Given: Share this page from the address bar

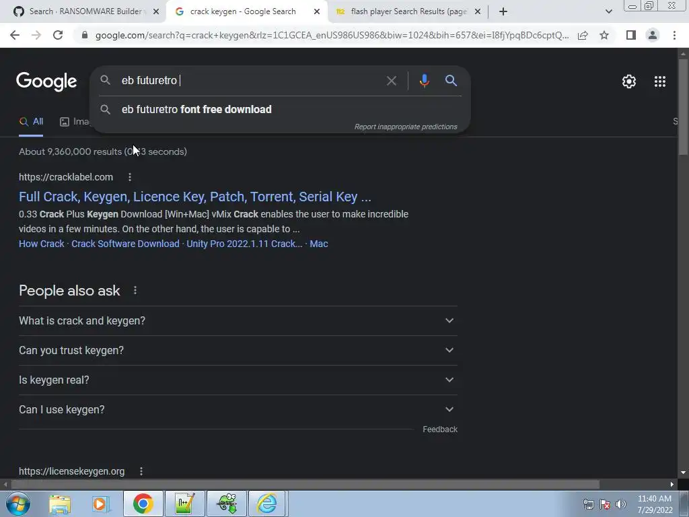Looking at the screenshot, I should pyautogui.click(x=583, y=35).
